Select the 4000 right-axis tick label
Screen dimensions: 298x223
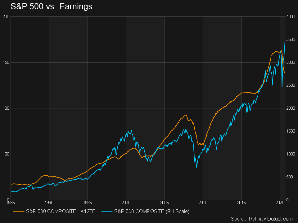pyautogui.click(x=291, y=16)
